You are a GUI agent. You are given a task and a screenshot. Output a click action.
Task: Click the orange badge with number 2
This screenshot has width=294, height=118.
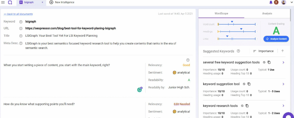tap(276, 2)
